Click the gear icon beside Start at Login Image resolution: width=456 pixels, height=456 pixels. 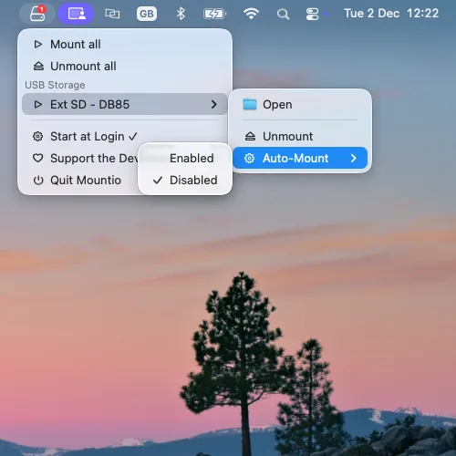click(37, 137)
